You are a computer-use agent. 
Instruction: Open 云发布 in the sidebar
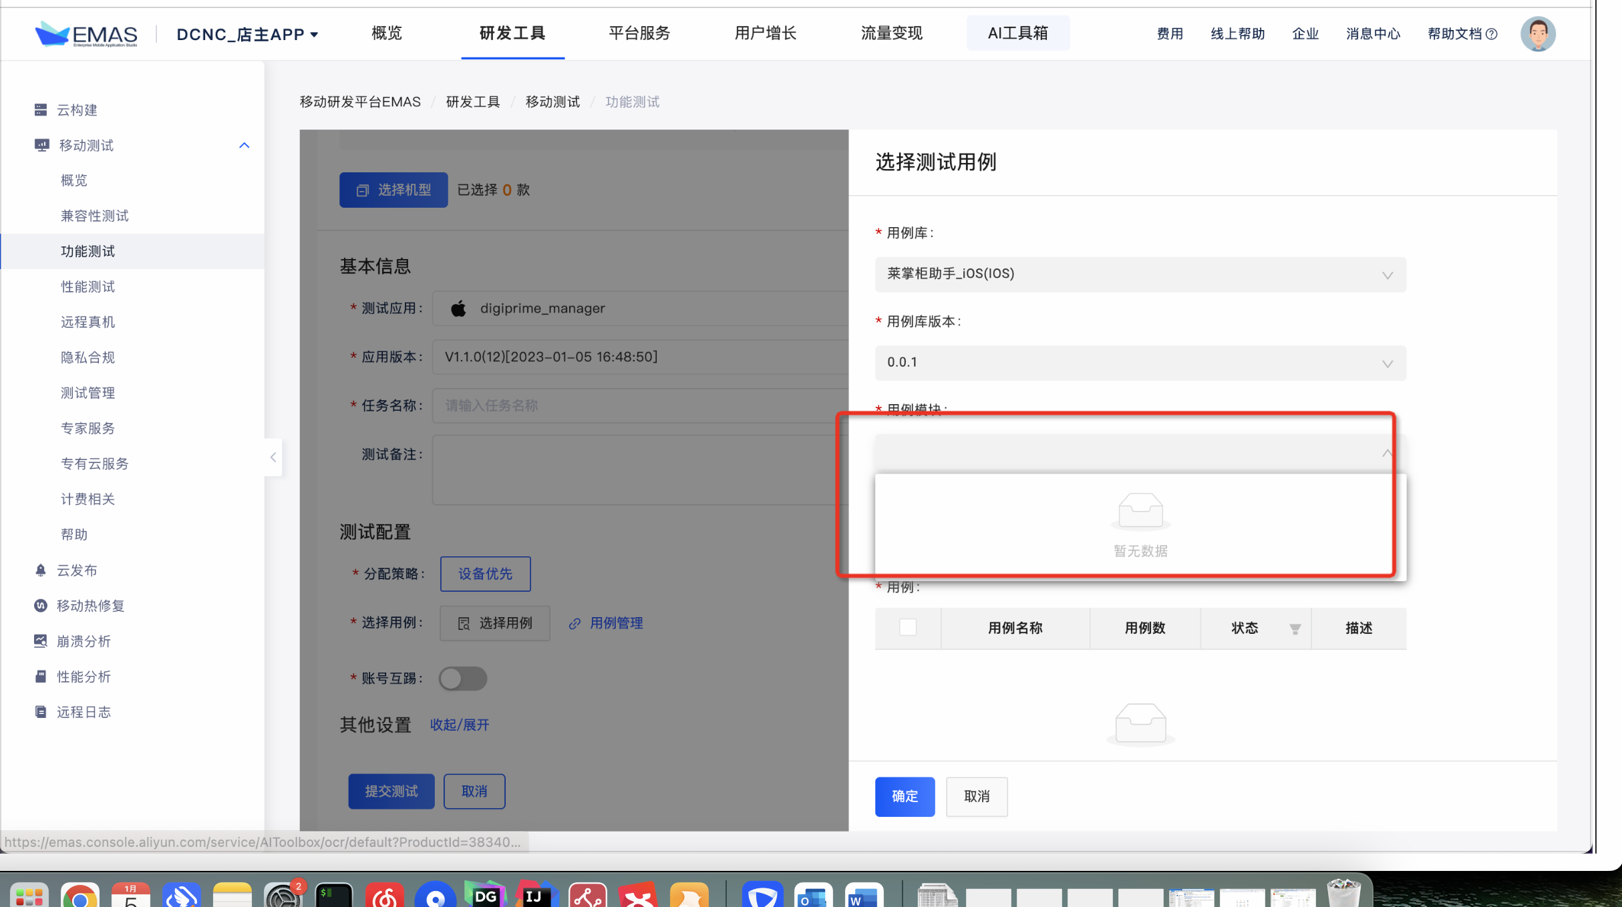(x=77, y=570)
